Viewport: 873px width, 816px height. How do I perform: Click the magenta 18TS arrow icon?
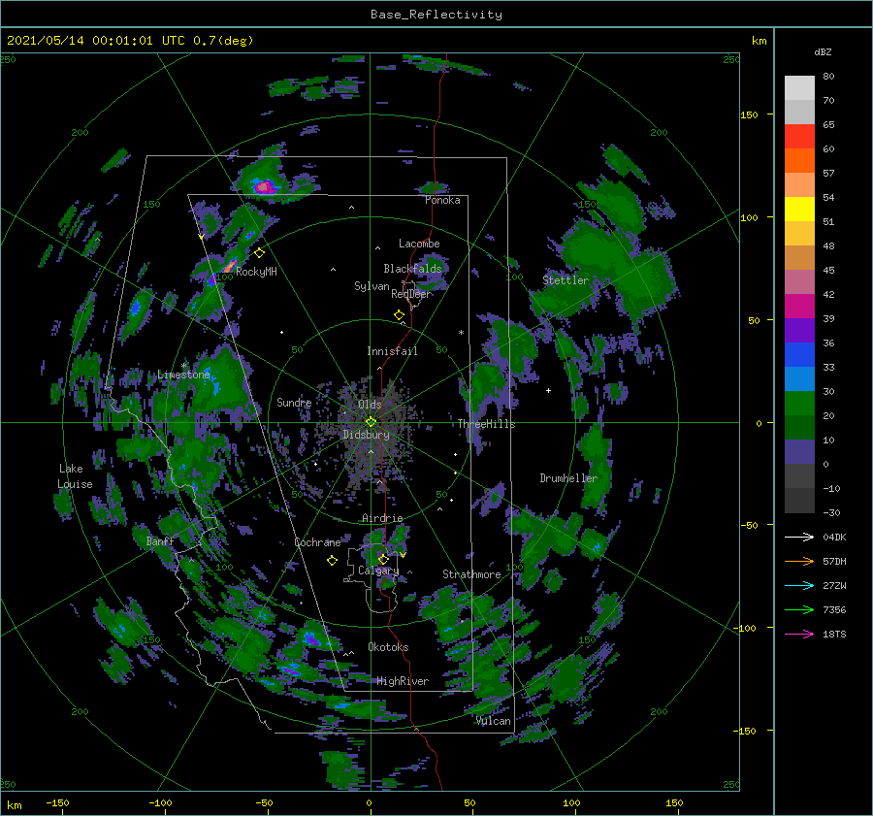(x=799, y=634)
